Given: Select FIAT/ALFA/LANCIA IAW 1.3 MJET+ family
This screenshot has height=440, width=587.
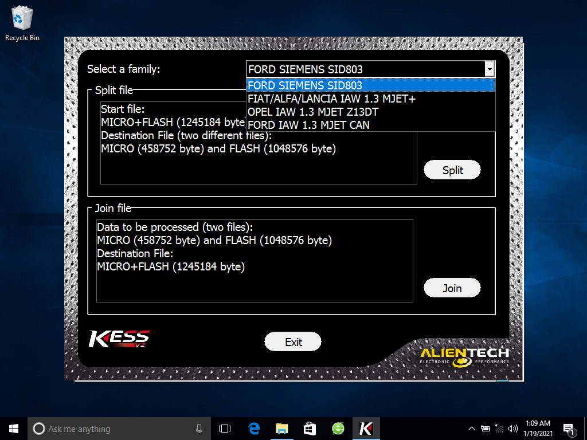Looking at the screenshot, I should click(x=331, y=99).
